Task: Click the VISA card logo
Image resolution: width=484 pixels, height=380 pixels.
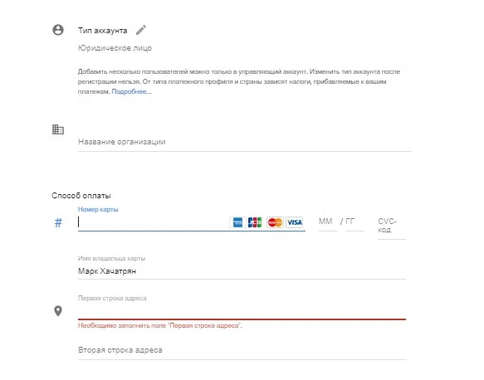Action: tap(295, 222)
